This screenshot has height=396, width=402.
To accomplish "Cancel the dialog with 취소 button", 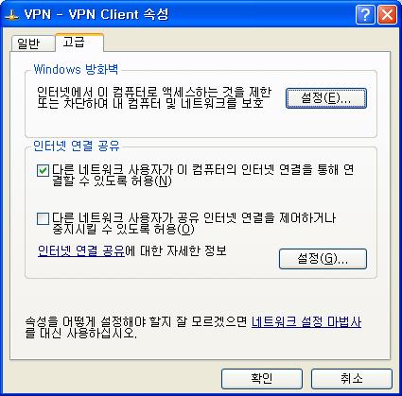I will 352,379.
